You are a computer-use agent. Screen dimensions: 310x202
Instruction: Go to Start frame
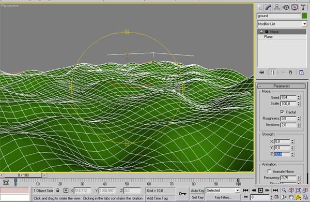pos(246,190)
